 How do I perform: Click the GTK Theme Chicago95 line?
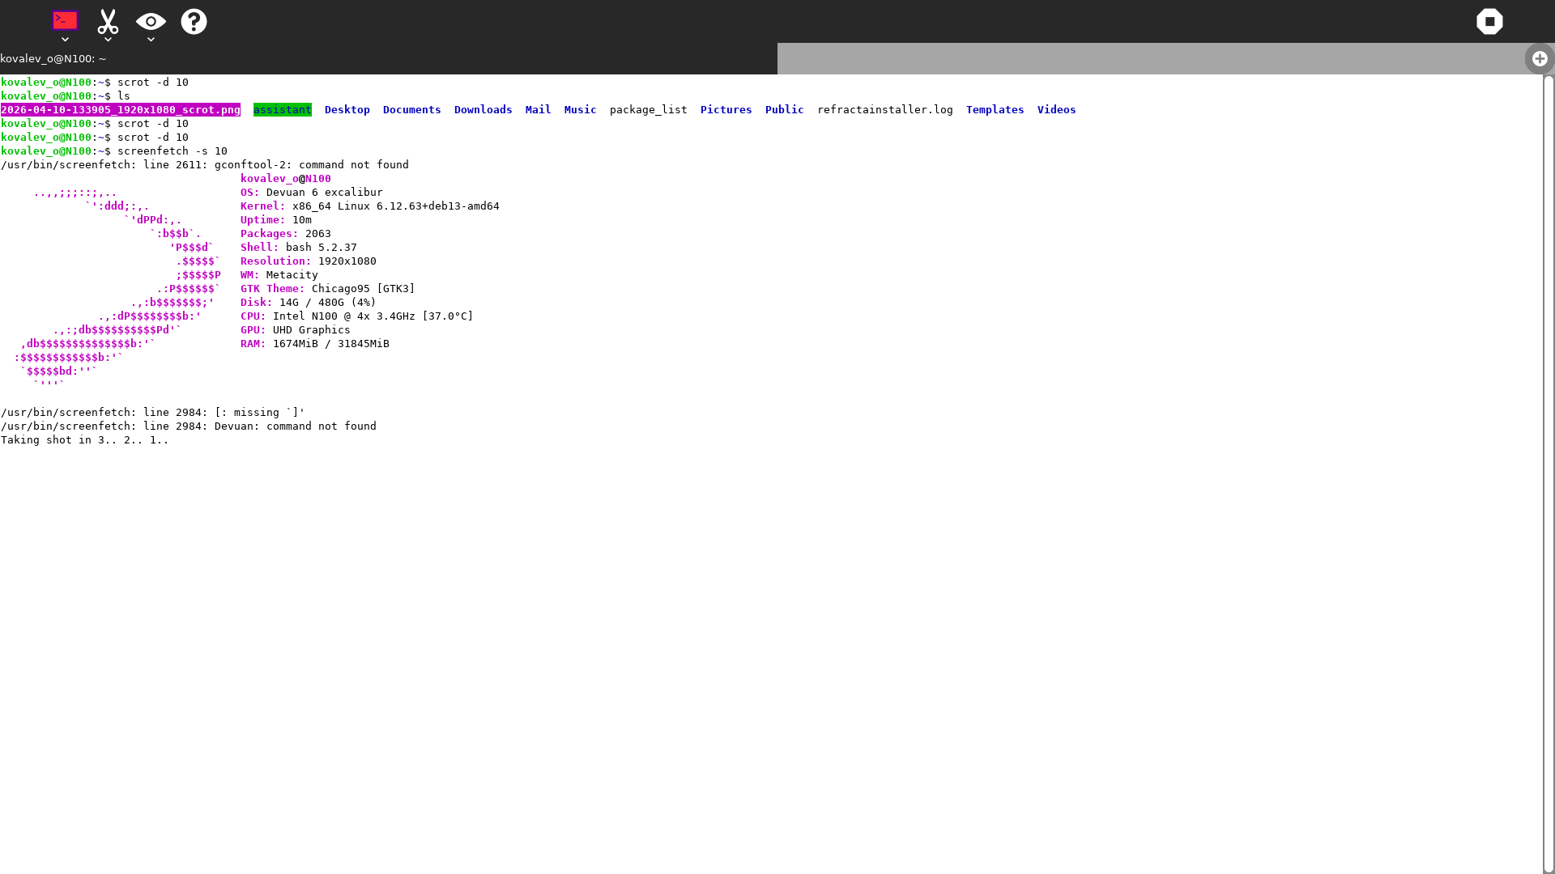327,289
